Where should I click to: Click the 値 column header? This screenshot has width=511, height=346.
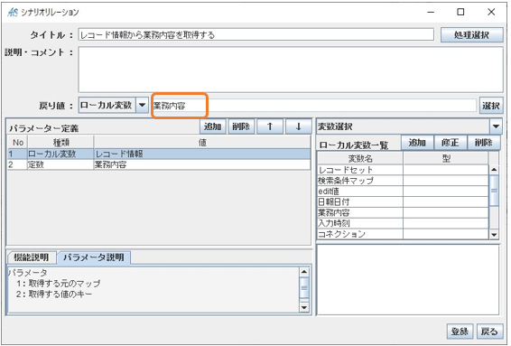[x=202, y=143]
